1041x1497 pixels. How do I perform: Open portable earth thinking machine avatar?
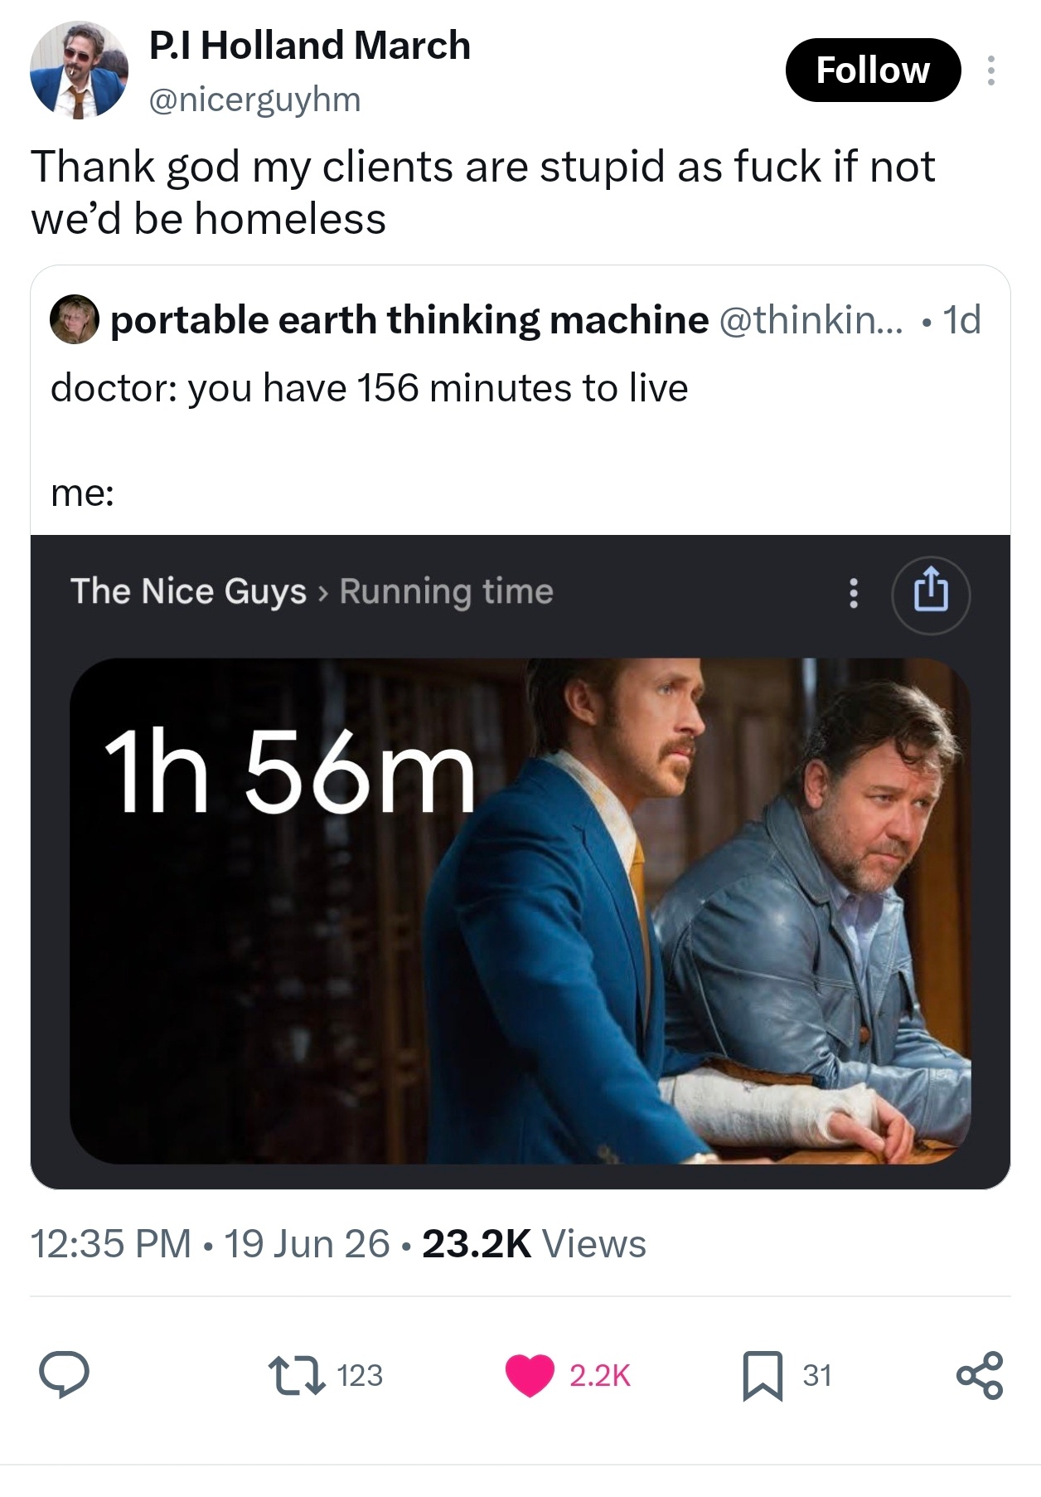click(74, 319)
